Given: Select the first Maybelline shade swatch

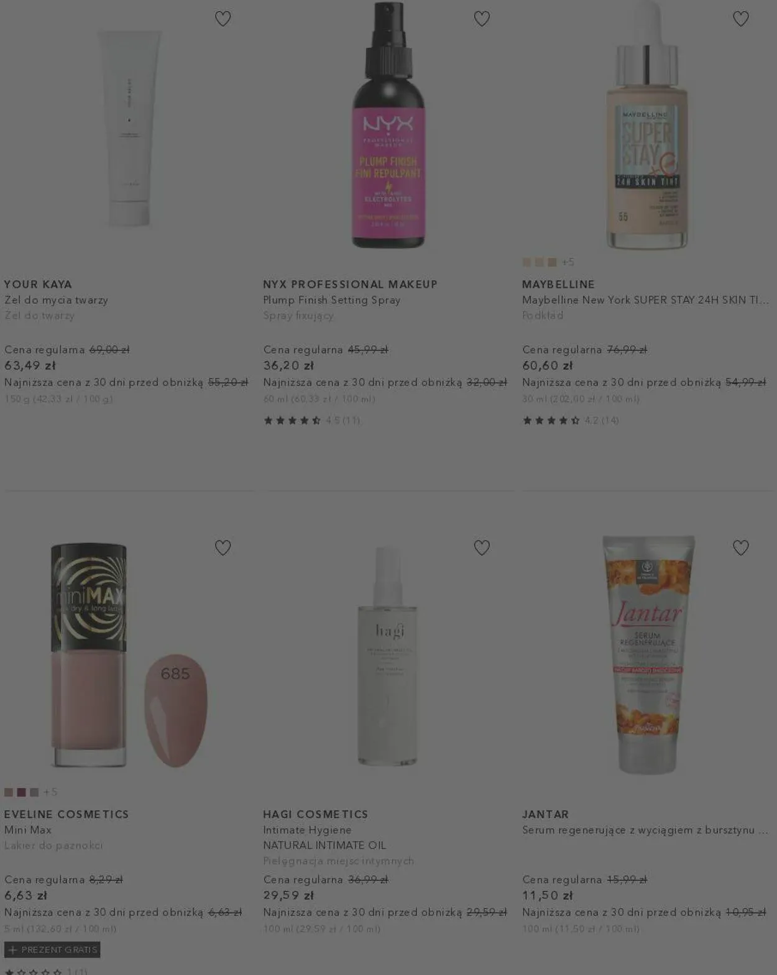Looking at the screenshot, I should point(527,262).
